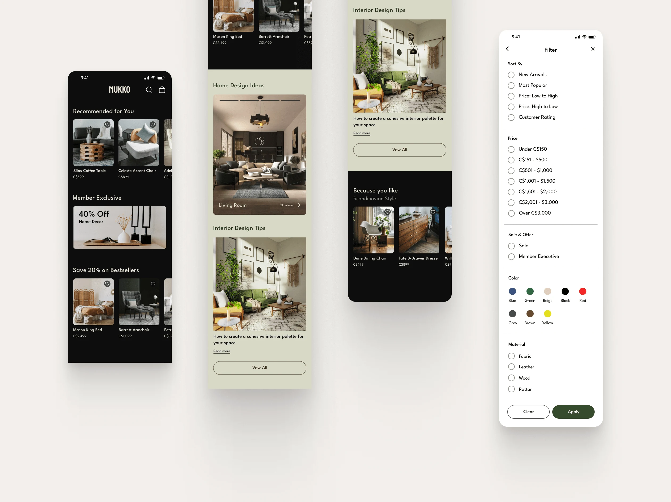Select Fabric material filter

coord(511,356)
